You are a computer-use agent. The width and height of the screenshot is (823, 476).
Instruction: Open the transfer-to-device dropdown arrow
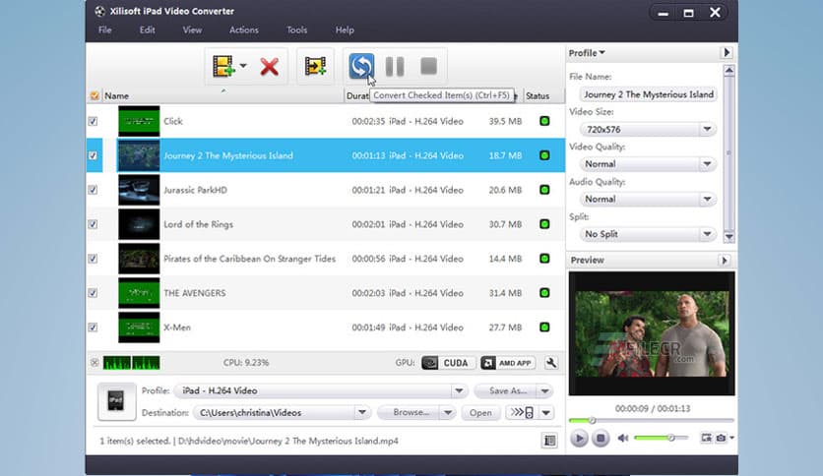[x=545, y=413]
